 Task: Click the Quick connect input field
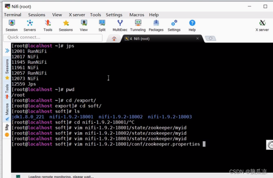[x=53, y=38]
